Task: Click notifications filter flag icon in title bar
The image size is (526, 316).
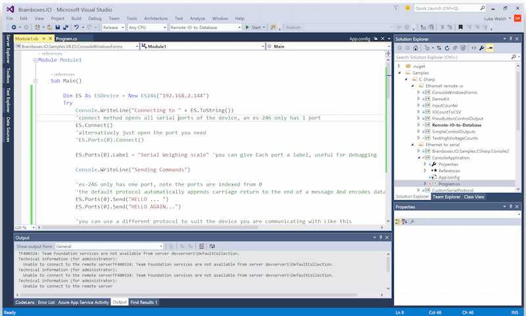Action: tap(396, 8)
